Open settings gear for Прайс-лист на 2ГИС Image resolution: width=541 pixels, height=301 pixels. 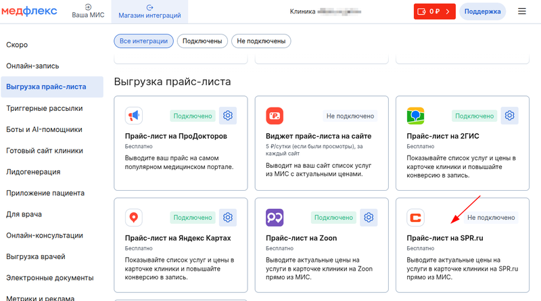[x=510, y=116]
